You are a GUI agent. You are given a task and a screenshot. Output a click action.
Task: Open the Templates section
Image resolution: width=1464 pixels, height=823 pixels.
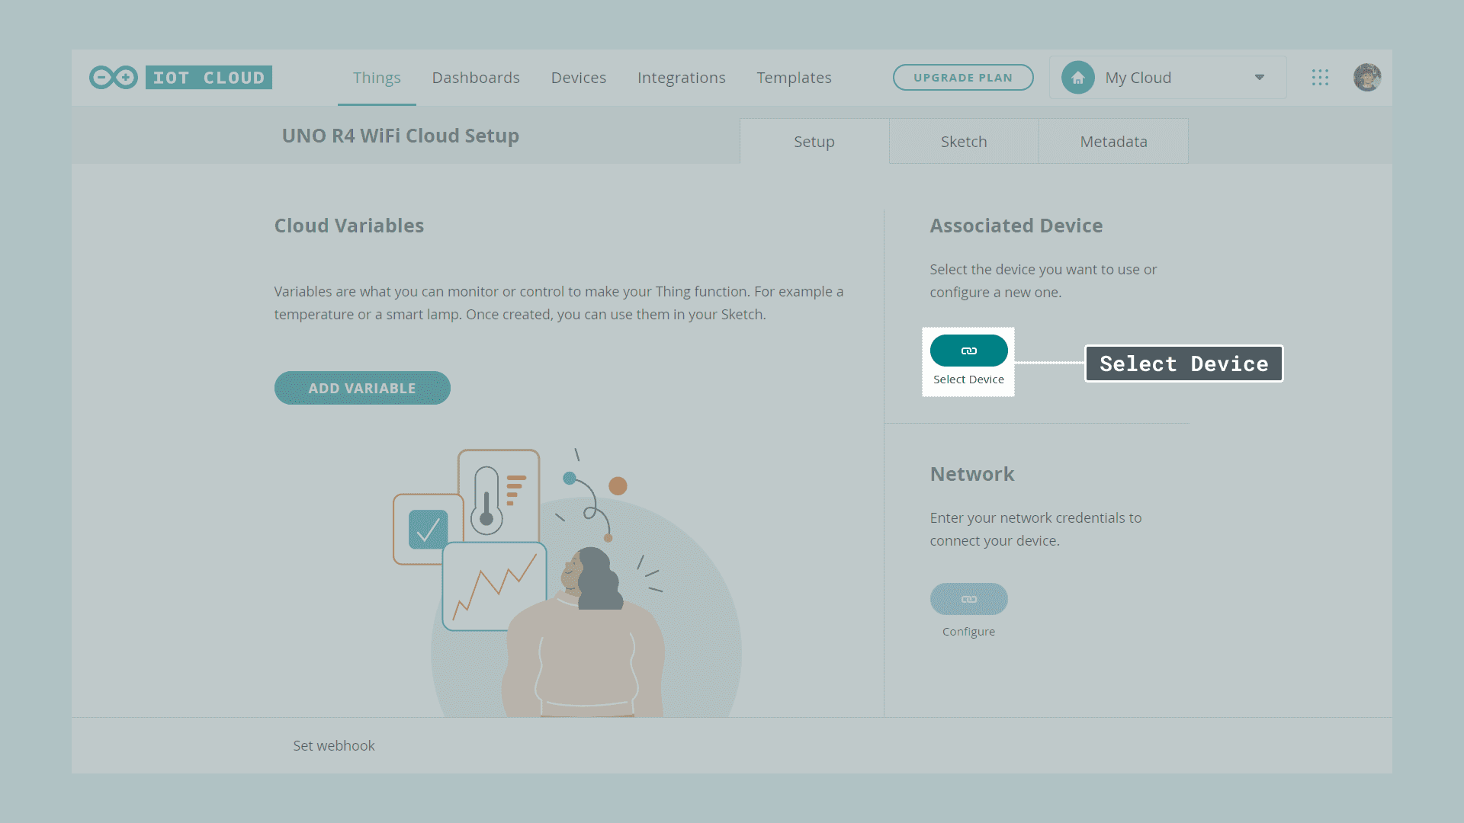(794, 78)
